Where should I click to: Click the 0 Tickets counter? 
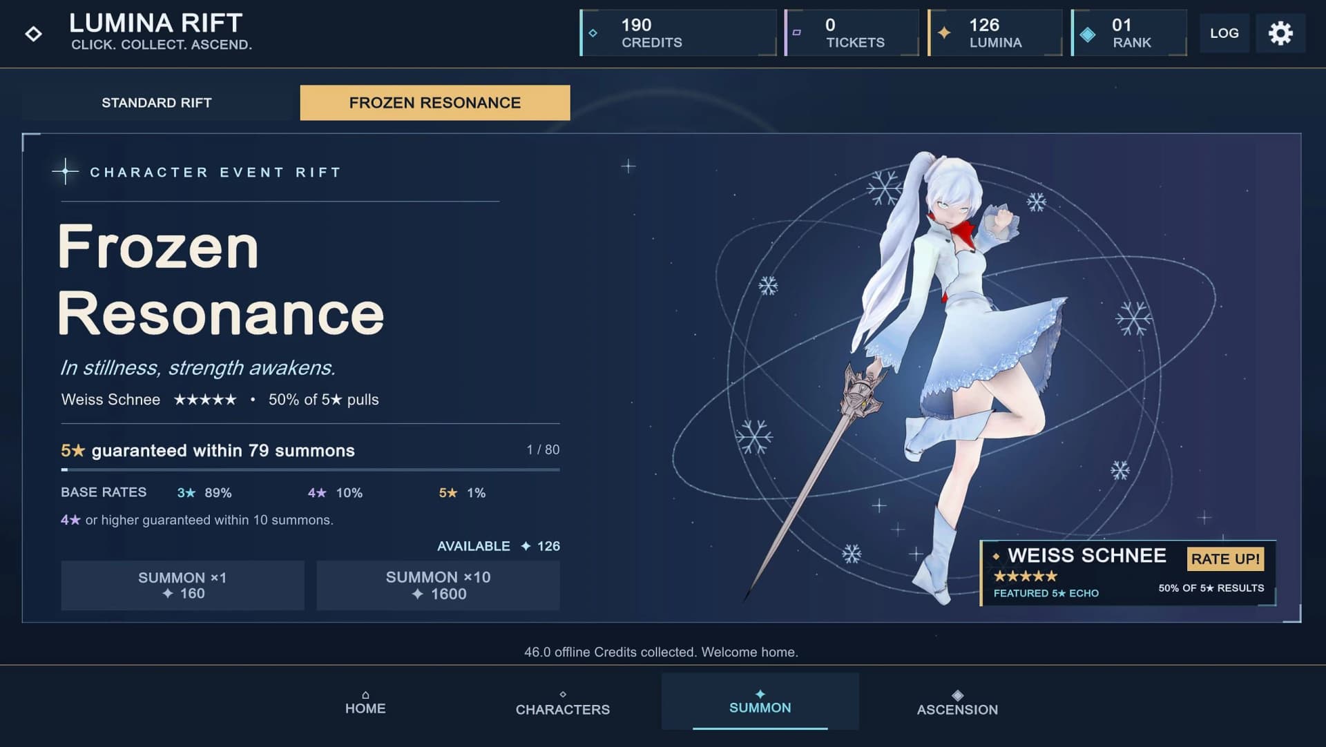pos(852,33)
